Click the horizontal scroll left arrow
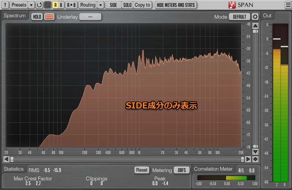Screen dimensions: 292x190 pos(7,159)
